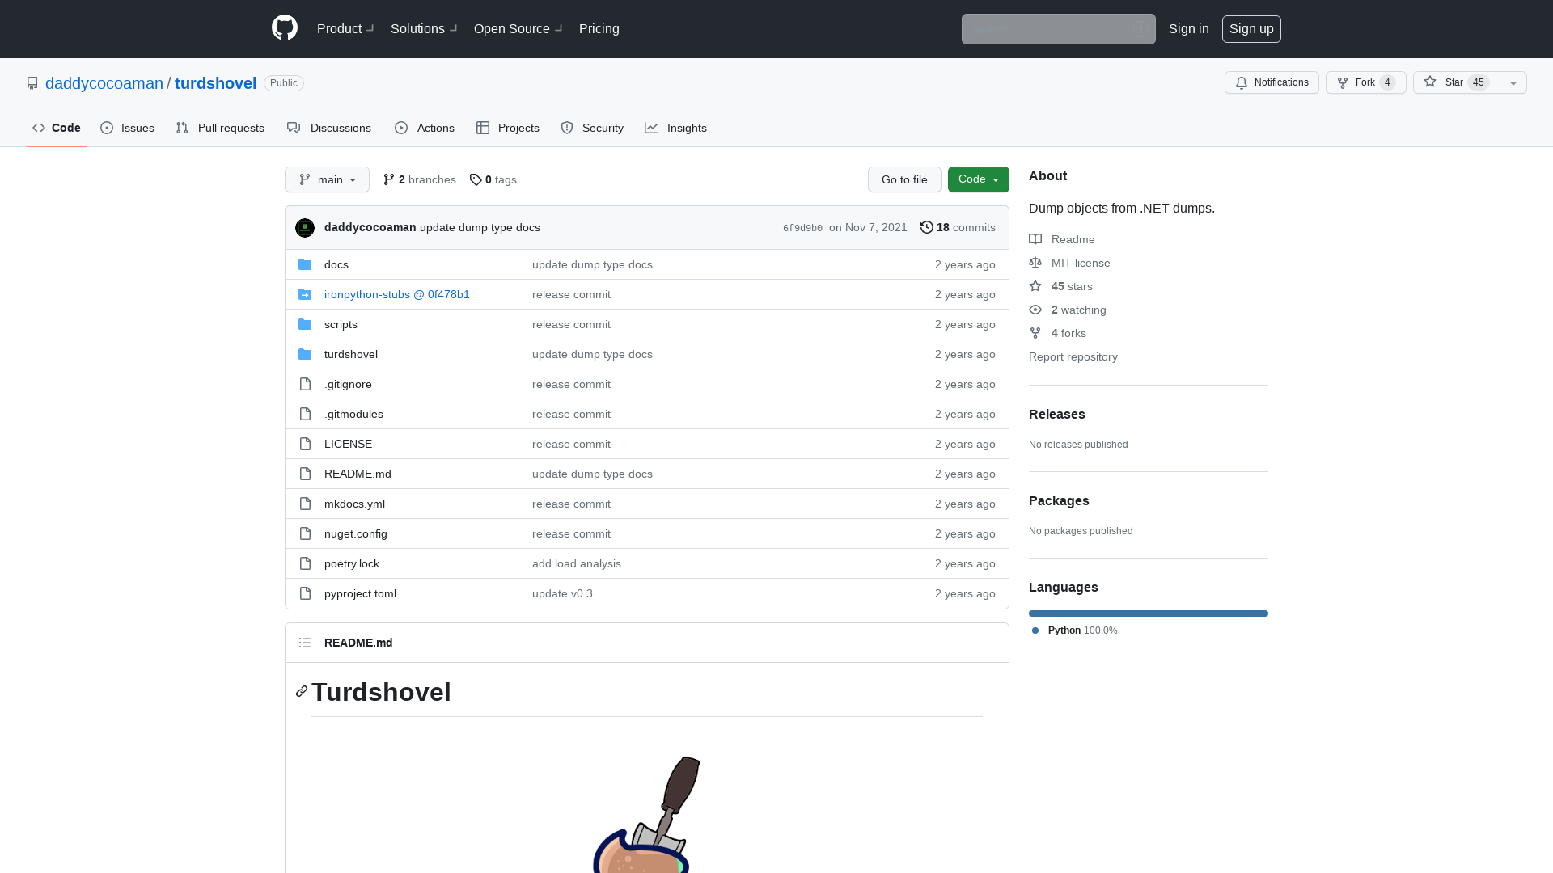
Task: Click the commit history clock icon
Action: tap(927, 227)
